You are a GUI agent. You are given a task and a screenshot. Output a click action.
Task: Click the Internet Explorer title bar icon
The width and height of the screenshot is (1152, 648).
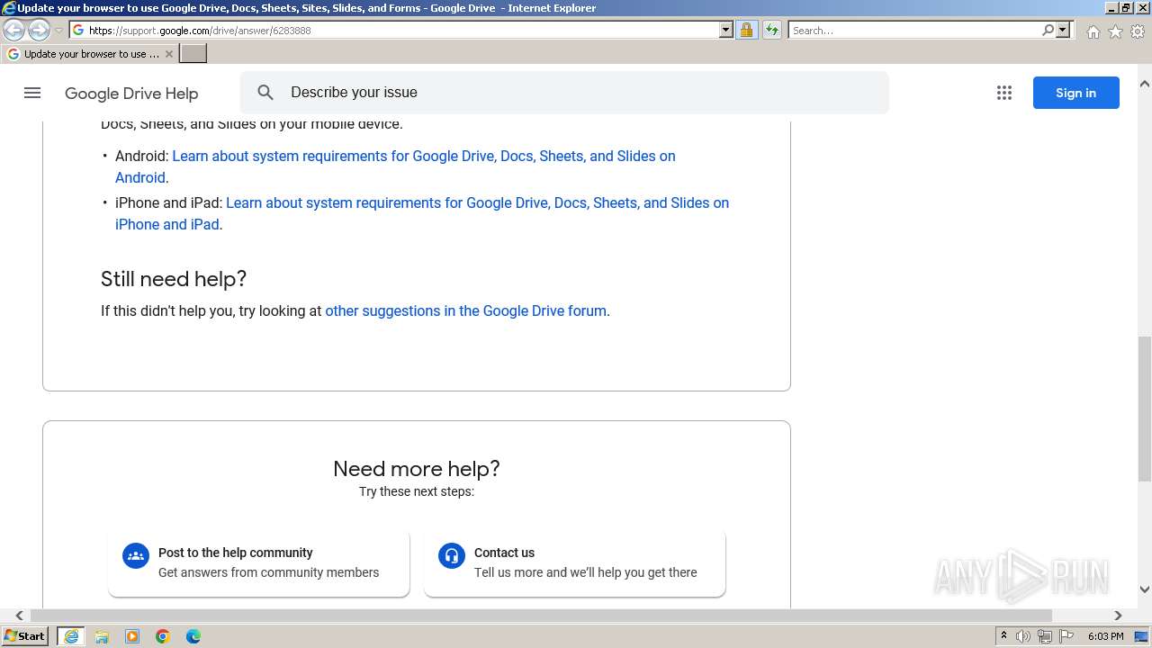(8, 8)
